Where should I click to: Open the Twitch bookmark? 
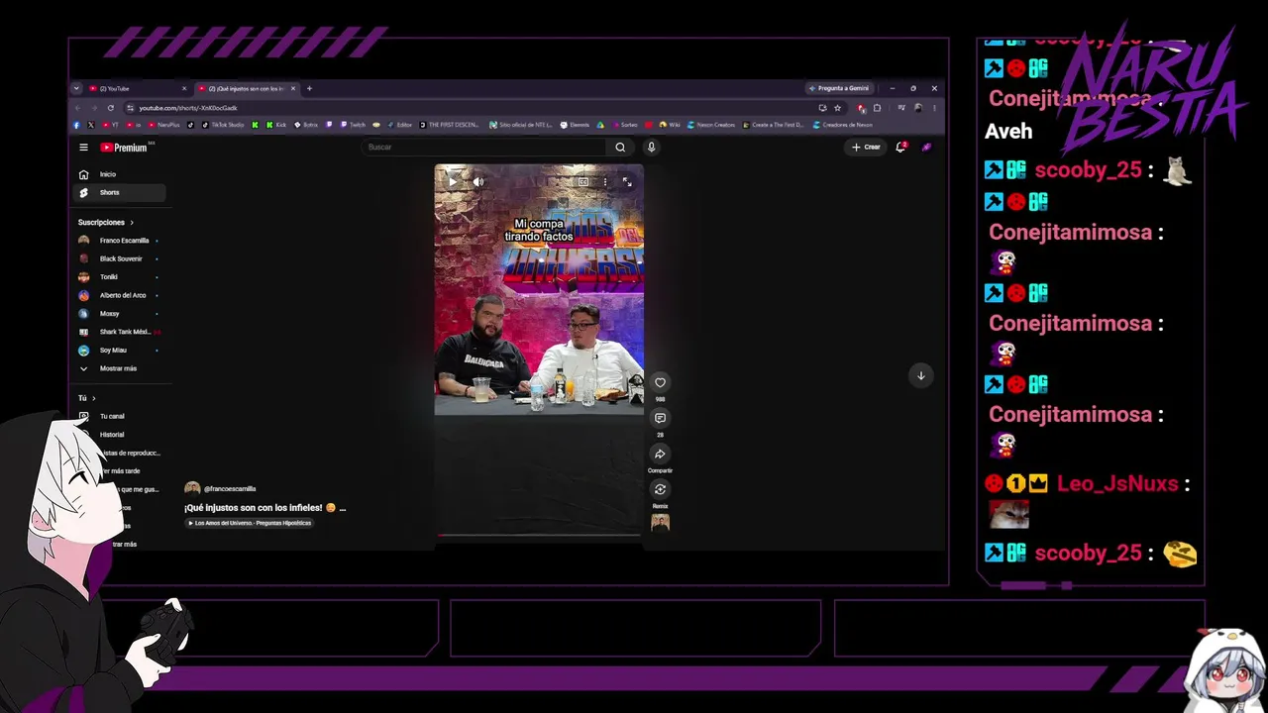tap(353, 125)
